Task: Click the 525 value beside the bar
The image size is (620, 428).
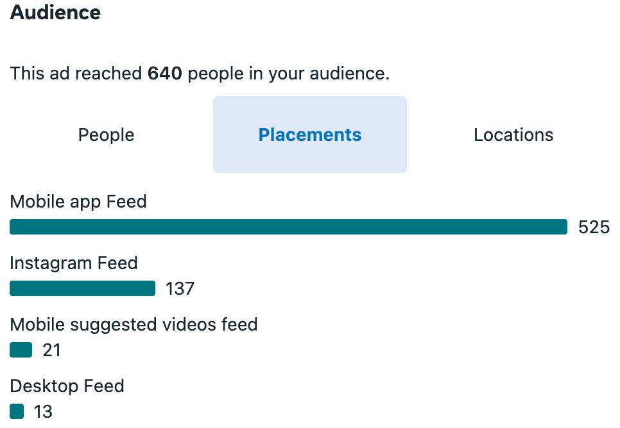Action: click(594, 227)
